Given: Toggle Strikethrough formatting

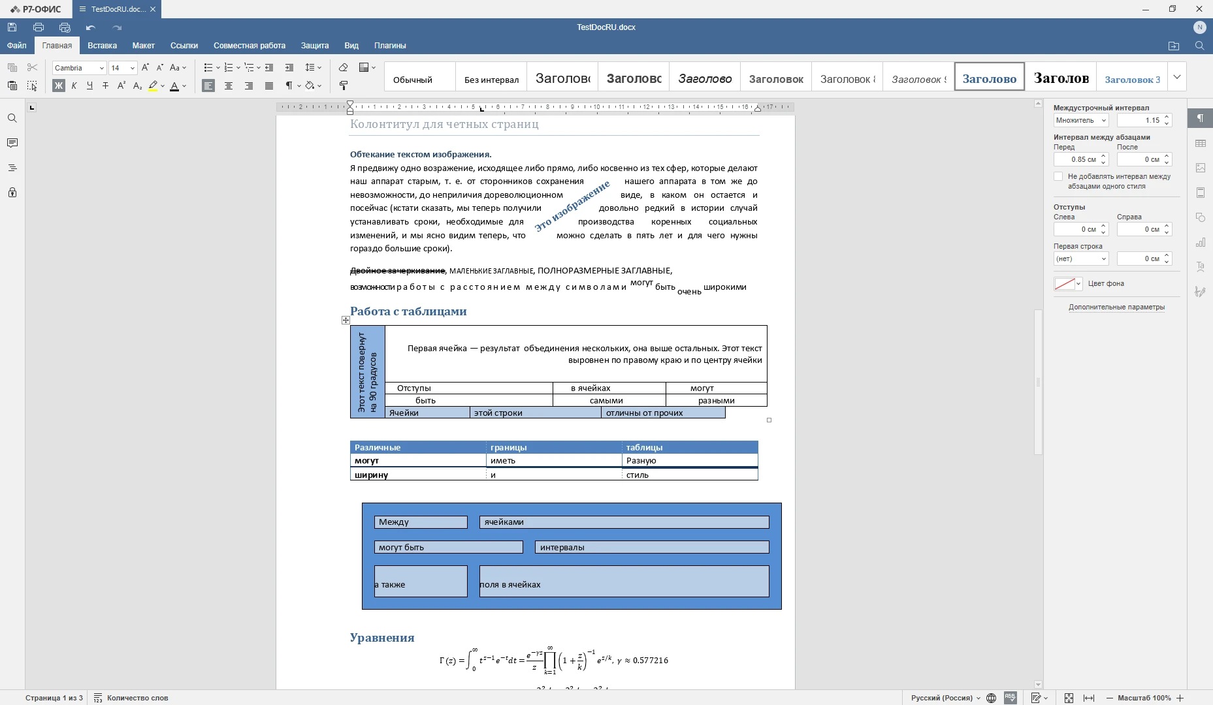Looking at the screenshot, I should [105, 86].
